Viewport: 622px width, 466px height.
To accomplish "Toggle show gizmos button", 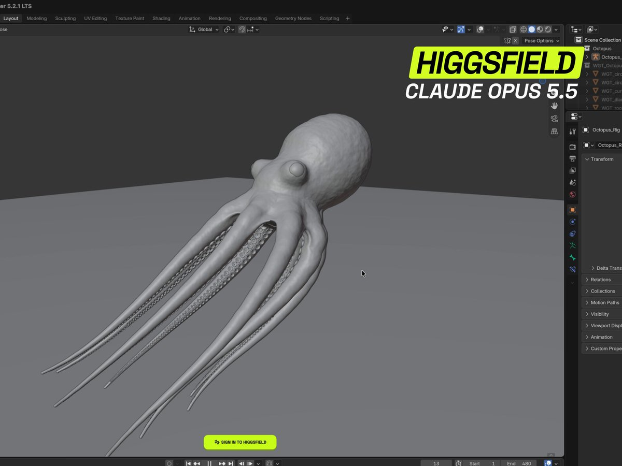I will tap(461, 30).
